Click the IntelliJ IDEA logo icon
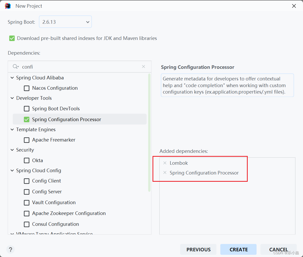The height and width of the screenshot is (257, 303). 8,6
